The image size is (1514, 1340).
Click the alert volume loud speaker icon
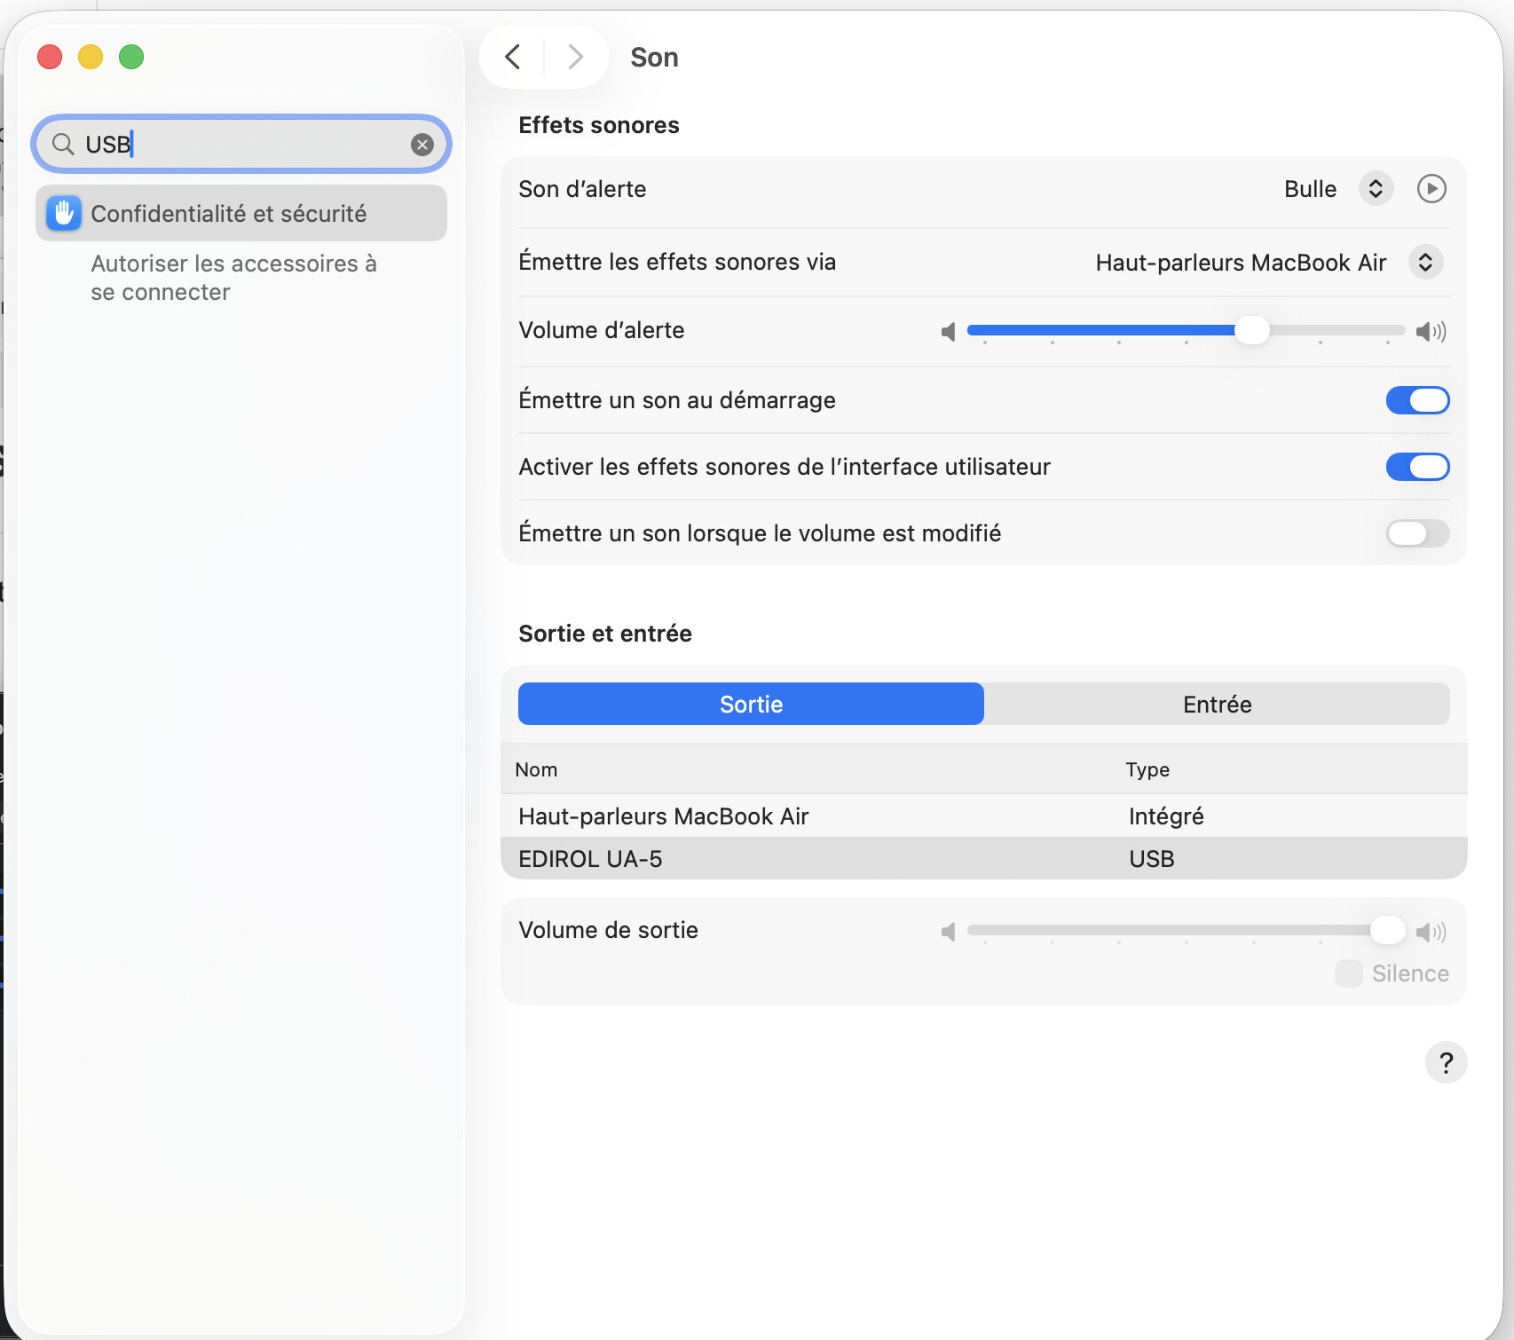point(1431,332)
